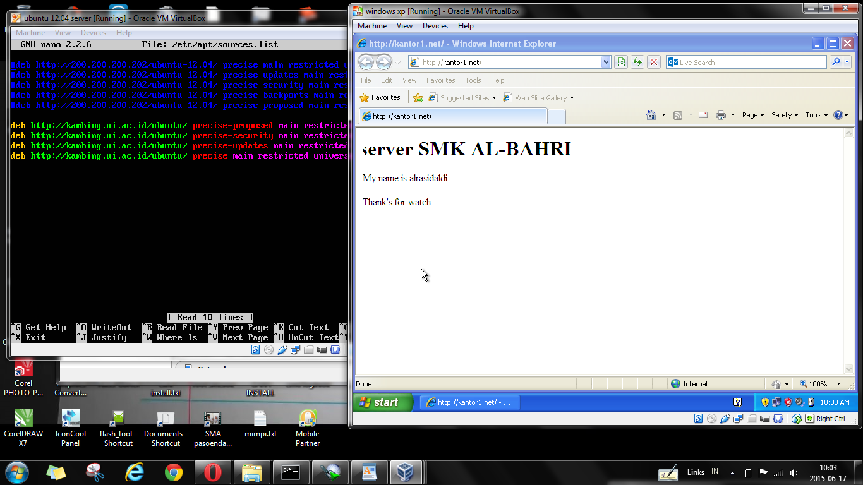Image resolution: width=863 pixels, height=485 pixels.
Task: Open the Favorites star panel
Action: coord(380,98)
